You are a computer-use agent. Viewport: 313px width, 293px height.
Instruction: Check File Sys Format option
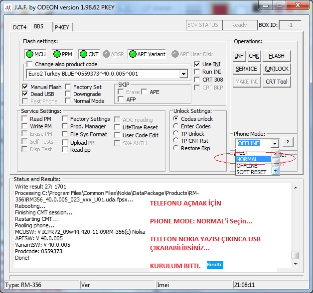click(x=65, y=134)
